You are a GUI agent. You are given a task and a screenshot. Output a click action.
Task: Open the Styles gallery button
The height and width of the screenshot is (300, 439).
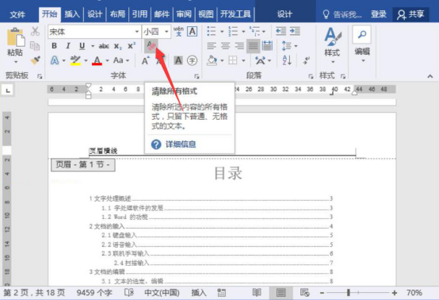332,45
